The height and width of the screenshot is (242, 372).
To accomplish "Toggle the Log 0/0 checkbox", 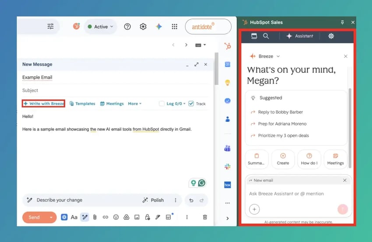I will (161, 104).
